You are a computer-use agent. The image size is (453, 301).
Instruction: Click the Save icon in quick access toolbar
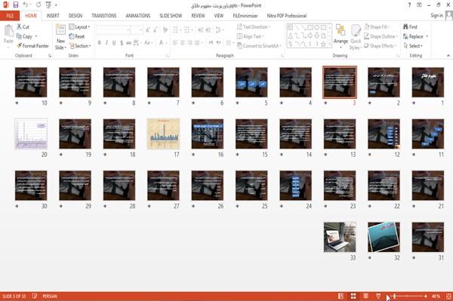point(16,5)
